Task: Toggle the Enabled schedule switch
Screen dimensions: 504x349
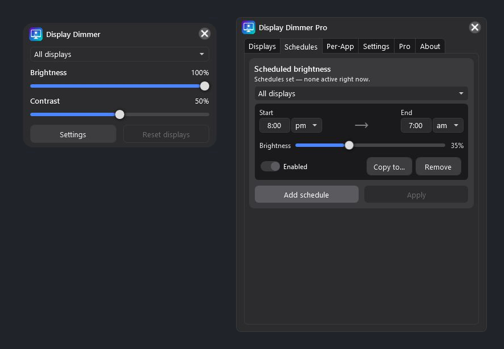Action: (x=270, y=166)
